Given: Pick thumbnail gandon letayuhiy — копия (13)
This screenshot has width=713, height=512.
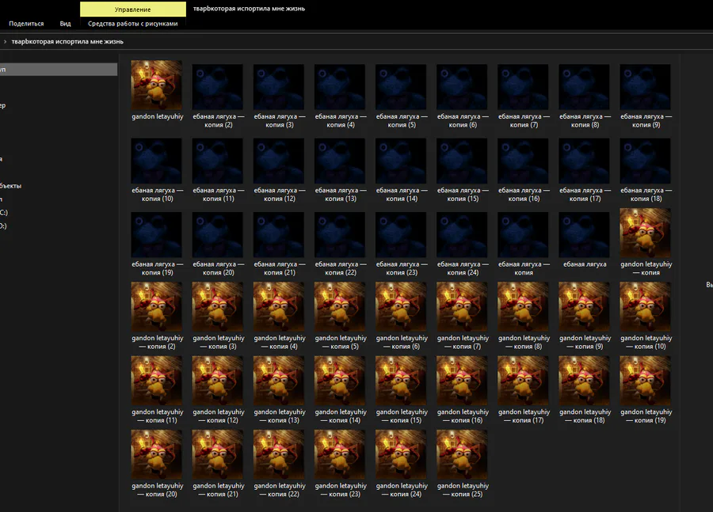Looking at the screenshot, I should 279,381.
